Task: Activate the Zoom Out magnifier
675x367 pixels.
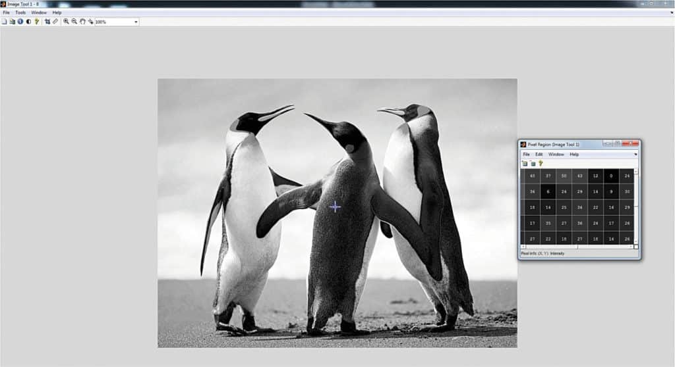Action: [x=74, y=22]
